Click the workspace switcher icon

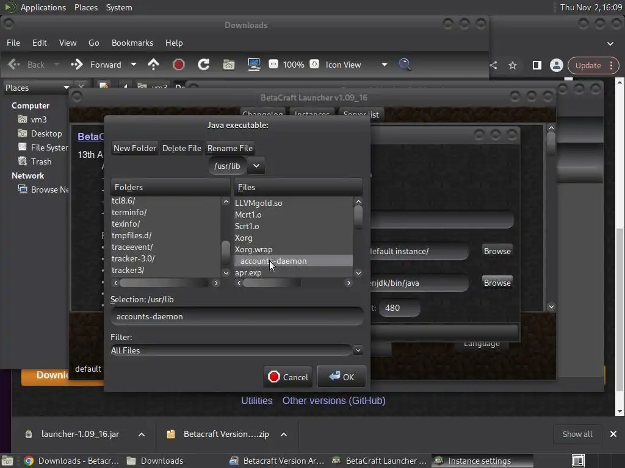[x=578, y=461]
